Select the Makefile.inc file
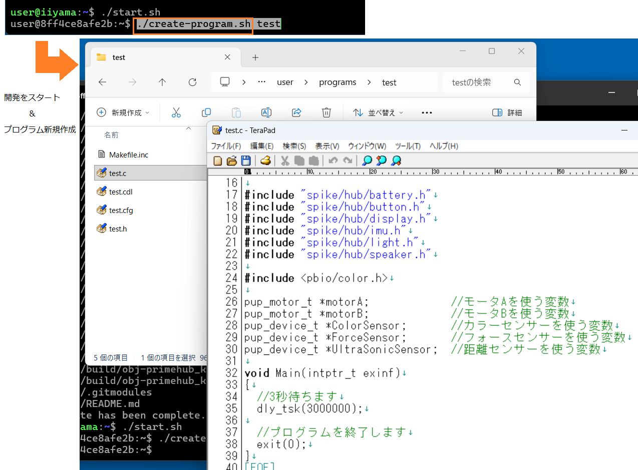 coord(128,155)
